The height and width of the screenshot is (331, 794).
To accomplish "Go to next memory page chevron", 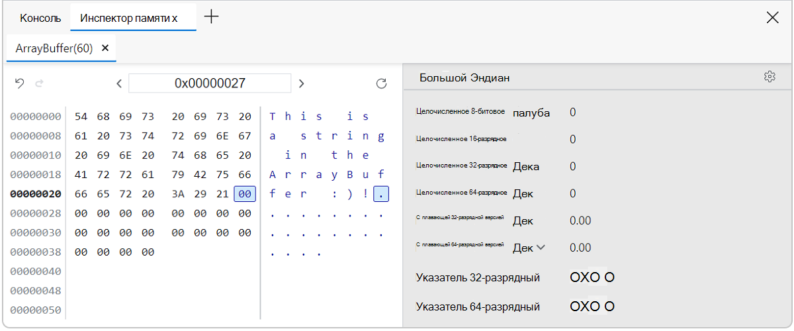I will (301, 83).
